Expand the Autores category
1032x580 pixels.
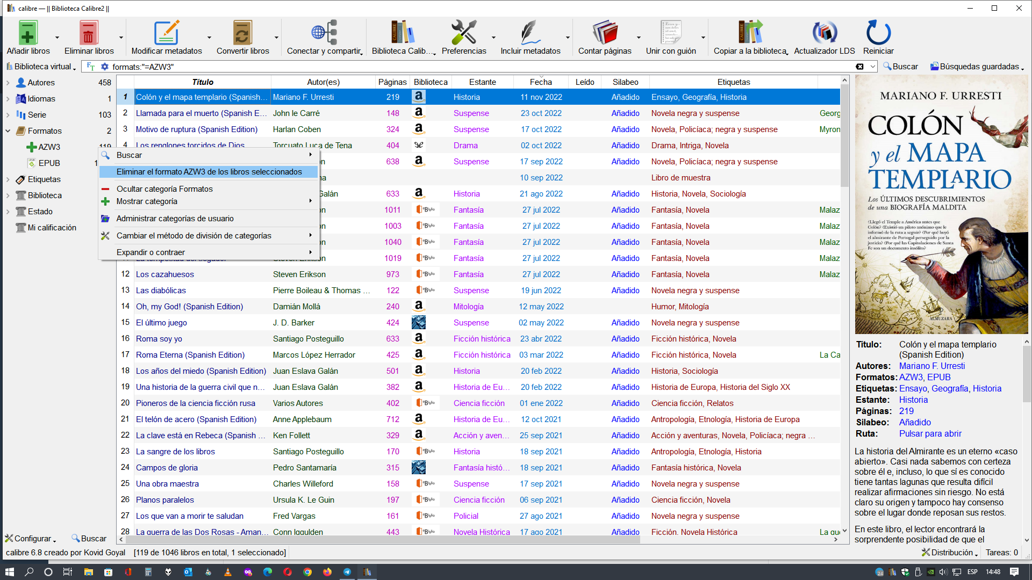(8, 83)
